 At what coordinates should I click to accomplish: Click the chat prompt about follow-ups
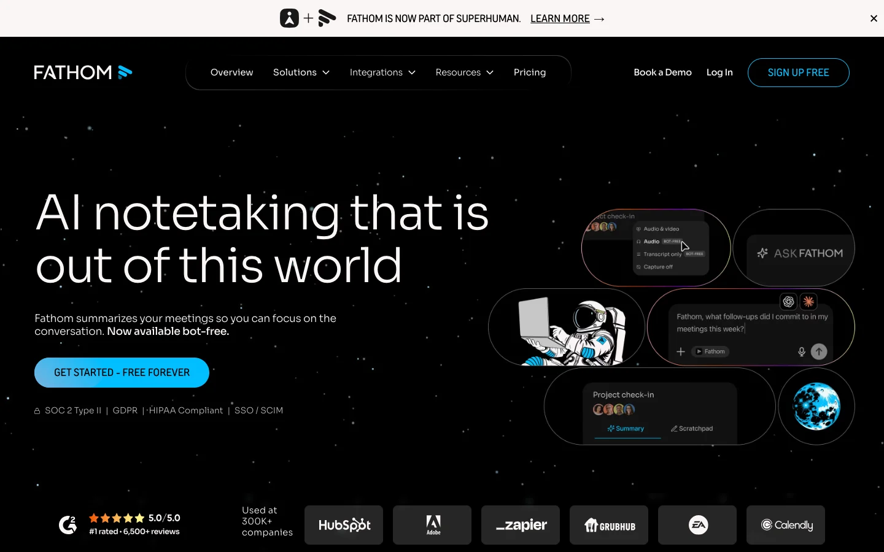pos(752,323)
